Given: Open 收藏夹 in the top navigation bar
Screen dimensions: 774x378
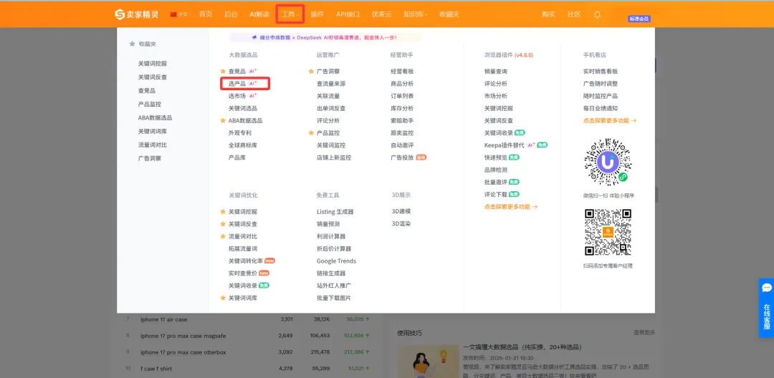Looking at the screenshot, I should coord(449,14).
